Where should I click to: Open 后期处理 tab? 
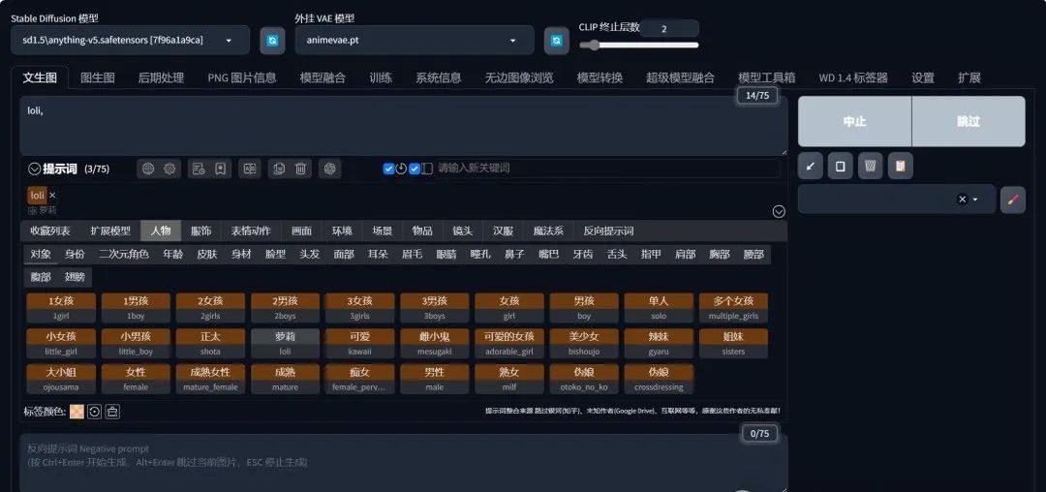[x=161, y=78]
